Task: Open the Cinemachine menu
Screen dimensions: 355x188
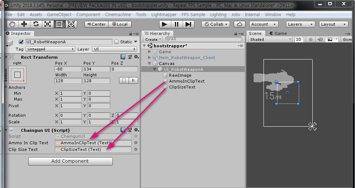Action: pos(118,14)
